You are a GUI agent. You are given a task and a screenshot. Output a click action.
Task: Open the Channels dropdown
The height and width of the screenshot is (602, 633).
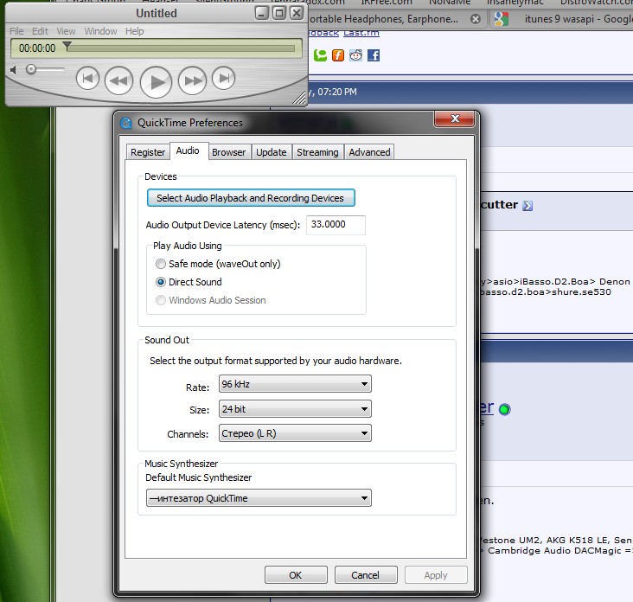click(295, 433)
